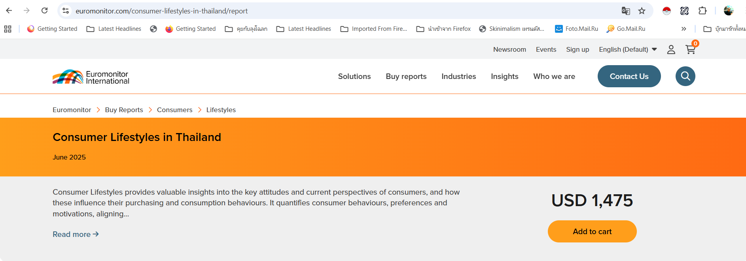Open the Latest Headlines bookmark folder
The width and height of the screenshot is (746, 261).
[114, 29]
